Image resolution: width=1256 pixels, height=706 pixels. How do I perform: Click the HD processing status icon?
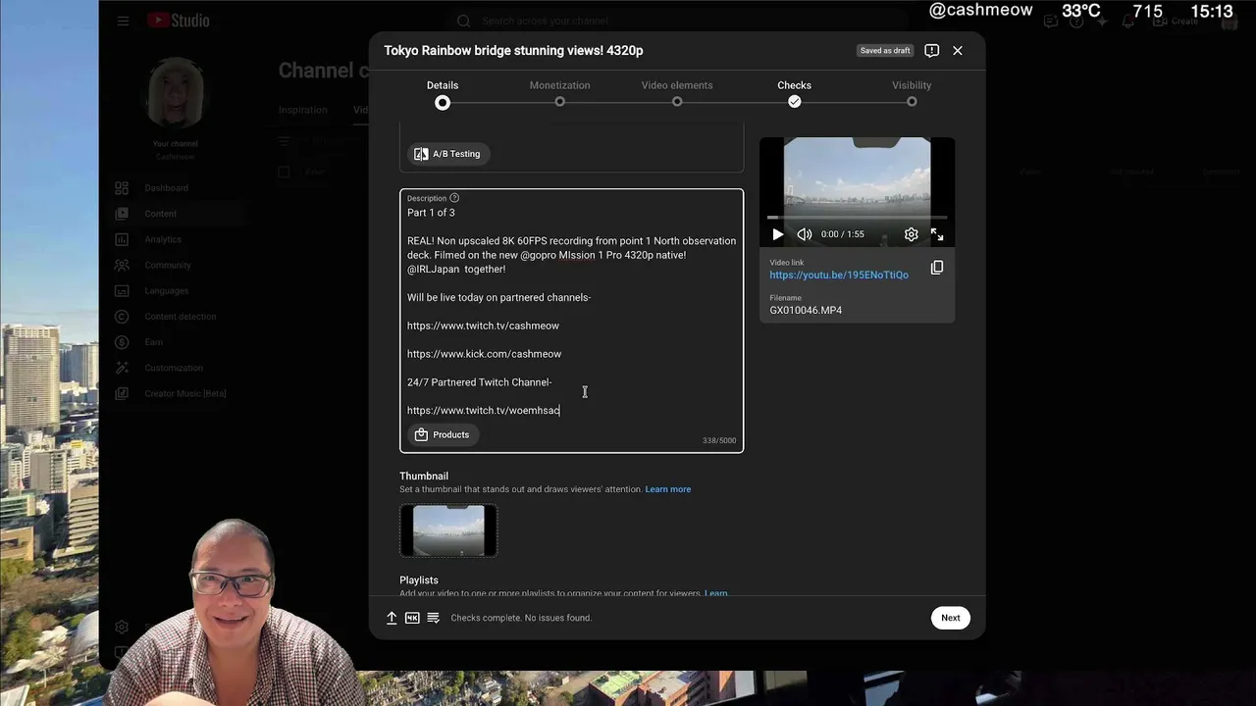[x=412, y=618]
